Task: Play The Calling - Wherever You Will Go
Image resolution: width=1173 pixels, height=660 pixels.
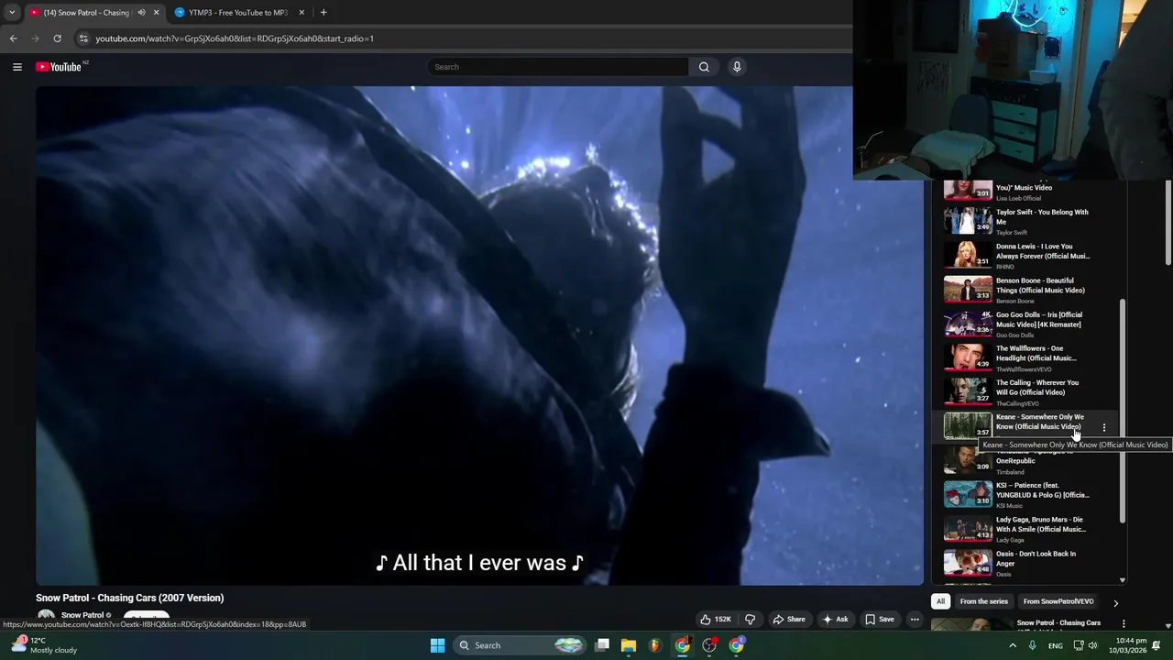Action: pos(1031,391)
